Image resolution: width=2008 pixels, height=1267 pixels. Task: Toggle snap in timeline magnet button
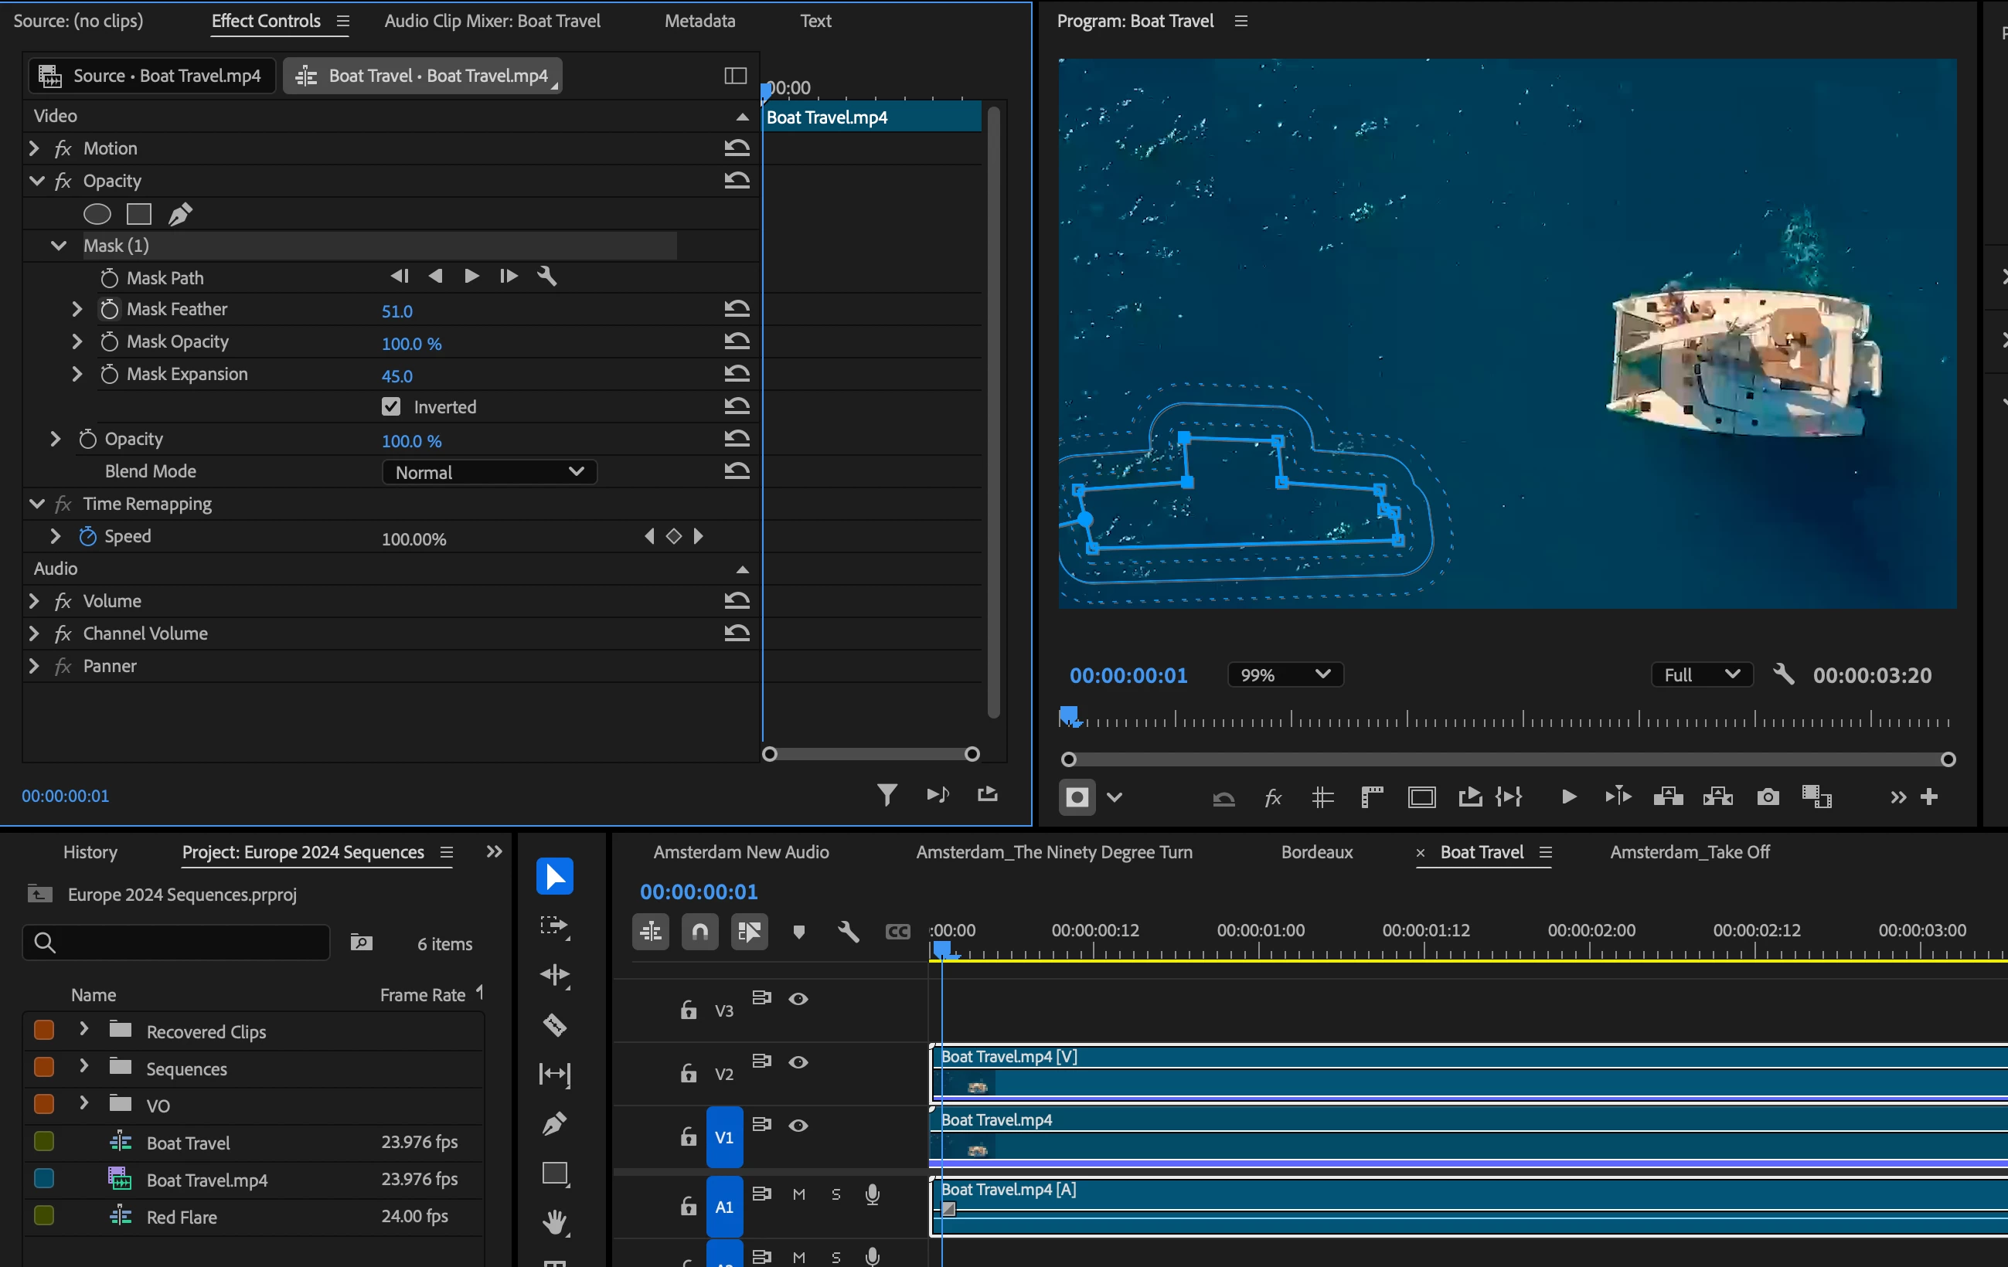699,931
